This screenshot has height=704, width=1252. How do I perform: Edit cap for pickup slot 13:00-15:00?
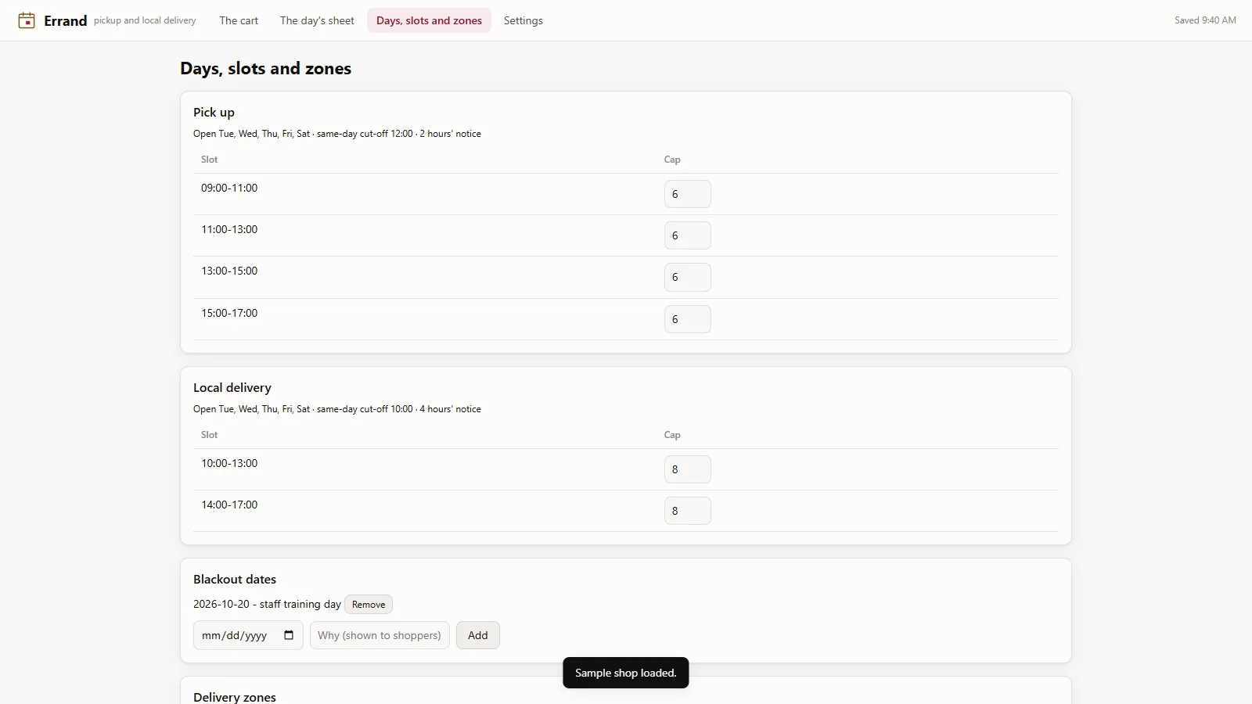pos(688,277)
